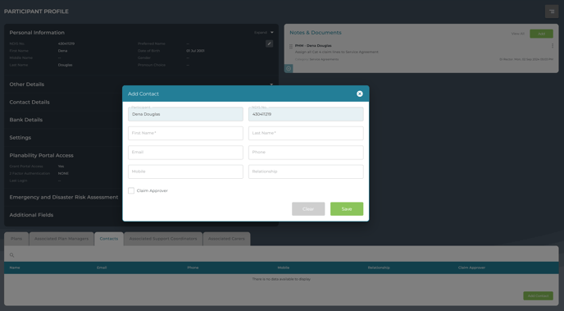564x311 pixels.
Task: Open the PHM - Dena Douglas note
Action: coord(313,46)
